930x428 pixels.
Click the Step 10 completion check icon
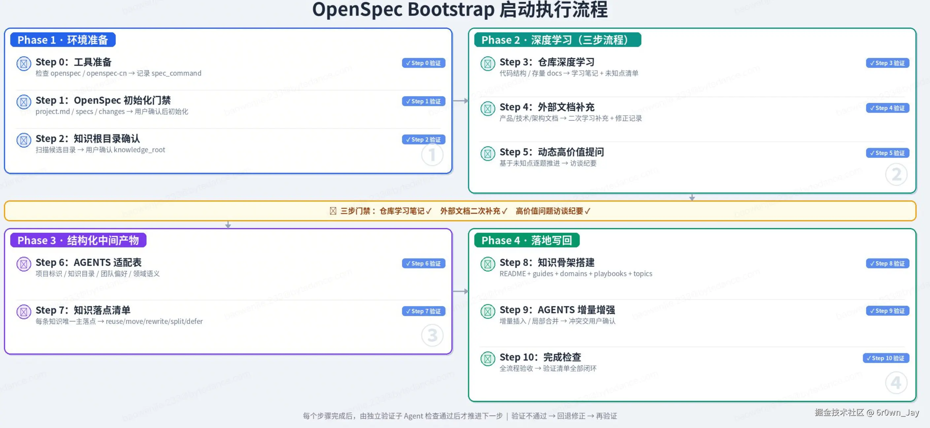point(487,359)
